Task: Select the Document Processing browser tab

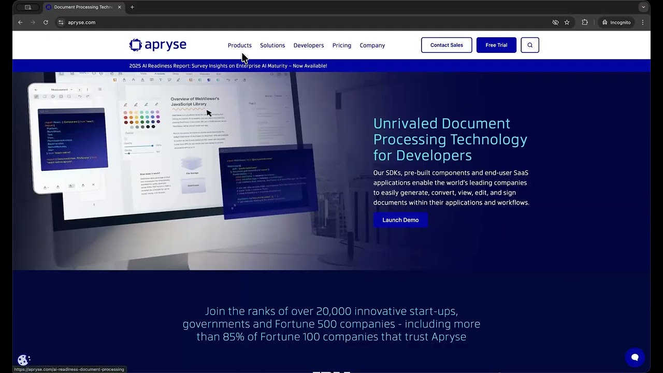Action: (83, 7)
